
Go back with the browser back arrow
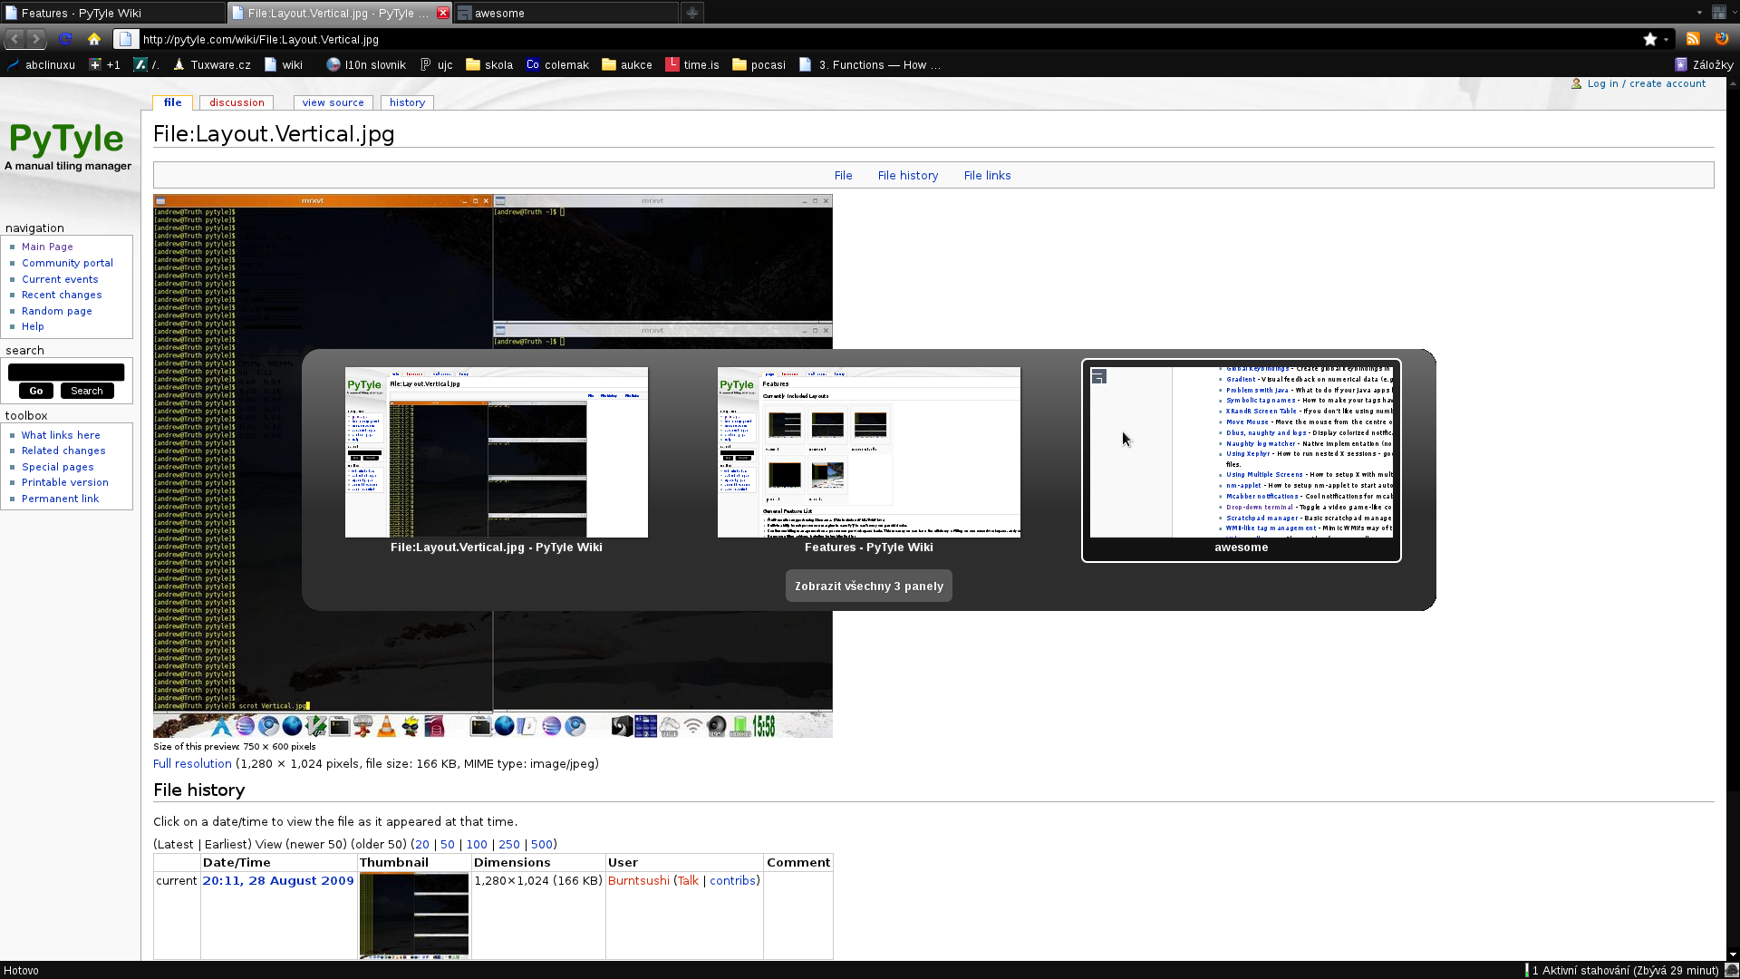pos(14,39)
